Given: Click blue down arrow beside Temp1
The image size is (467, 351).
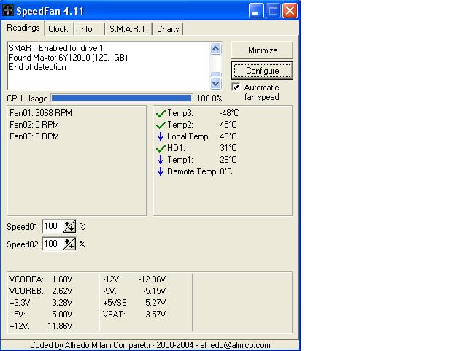Looking at the screenshot, I should pyautogui.click(x=161, y=160).
